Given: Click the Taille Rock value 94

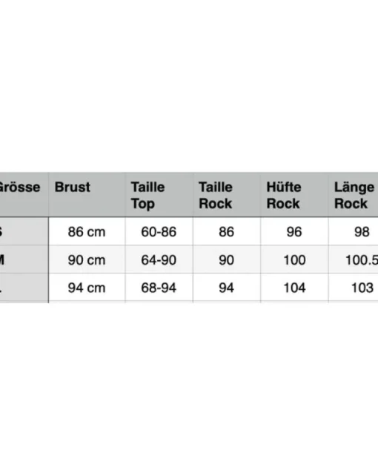Looking at the screenshot, I should tap(227, 287).
